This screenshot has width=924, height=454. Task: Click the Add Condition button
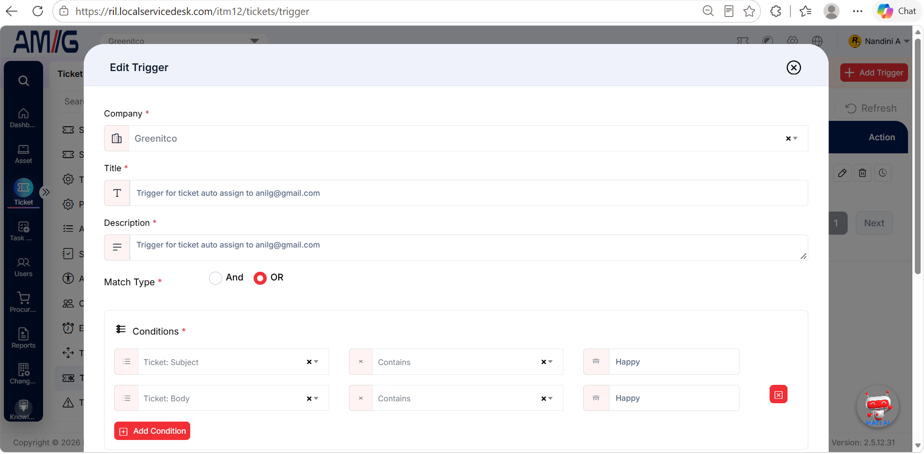point(152,431)
